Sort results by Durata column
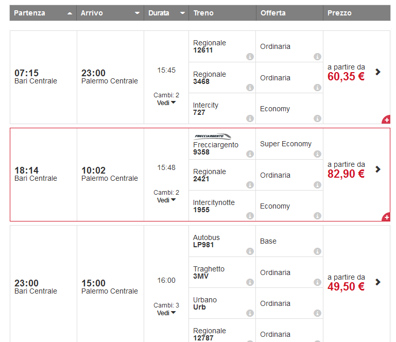This screenshot has height=342, width=396. point(166,13)
